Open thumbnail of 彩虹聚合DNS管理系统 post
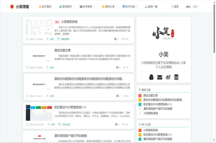The width and height of the screenshot is (216, 143). click(x=39, y=113)
